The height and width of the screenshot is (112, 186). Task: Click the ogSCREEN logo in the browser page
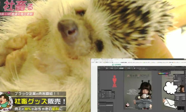tap(116, 64)
